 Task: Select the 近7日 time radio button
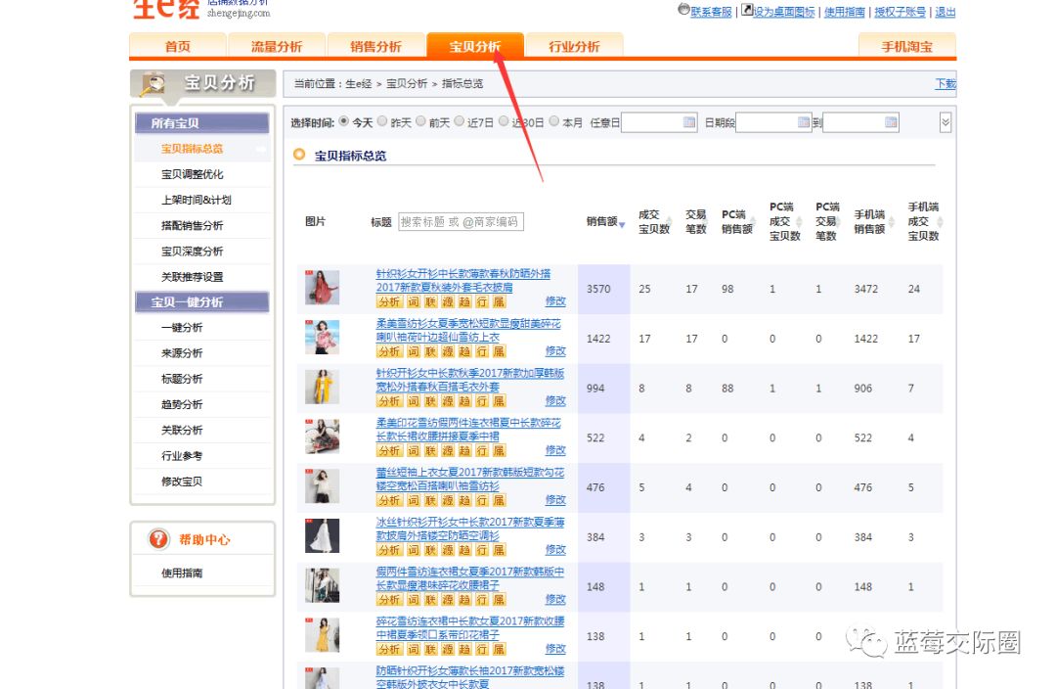click(460, 122)
